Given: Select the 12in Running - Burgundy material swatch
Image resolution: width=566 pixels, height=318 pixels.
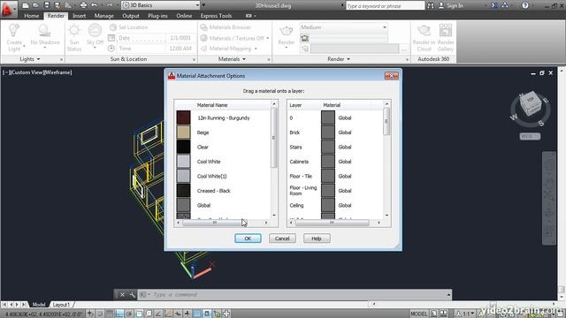Looking at the screenshot, I should tap(183, 117).
